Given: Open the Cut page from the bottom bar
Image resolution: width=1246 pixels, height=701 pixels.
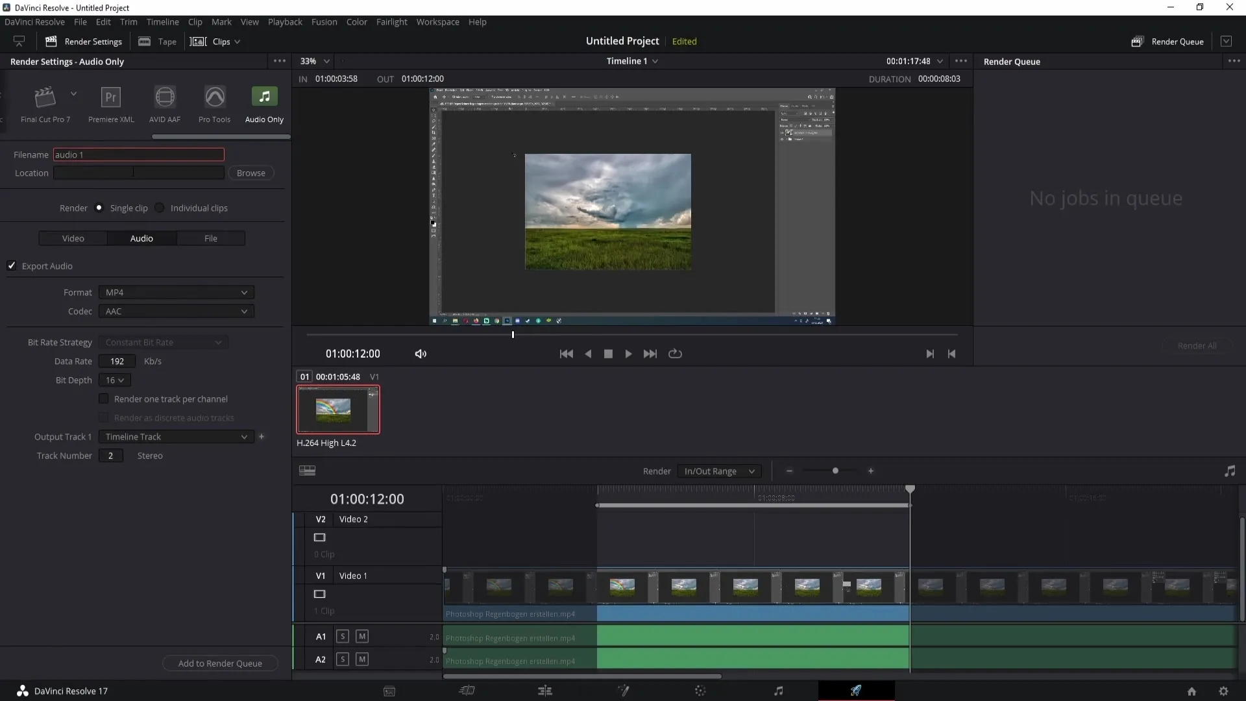Looking at the screenshot, I should click(467, 691).
